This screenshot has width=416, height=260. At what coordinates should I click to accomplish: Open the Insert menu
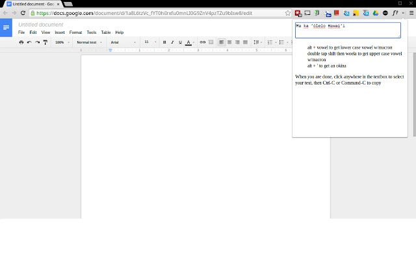click(x=60, y=32)
